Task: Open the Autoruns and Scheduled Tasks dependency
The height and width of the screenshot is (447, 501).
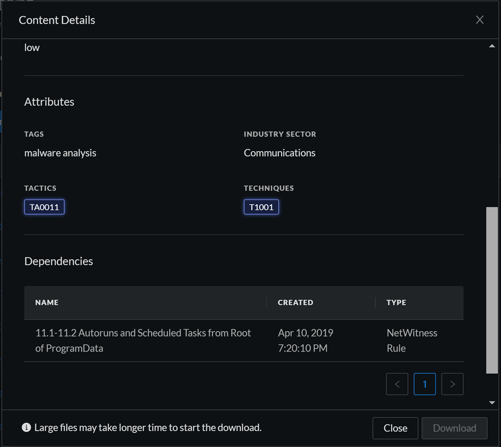Action: (143, 340)
